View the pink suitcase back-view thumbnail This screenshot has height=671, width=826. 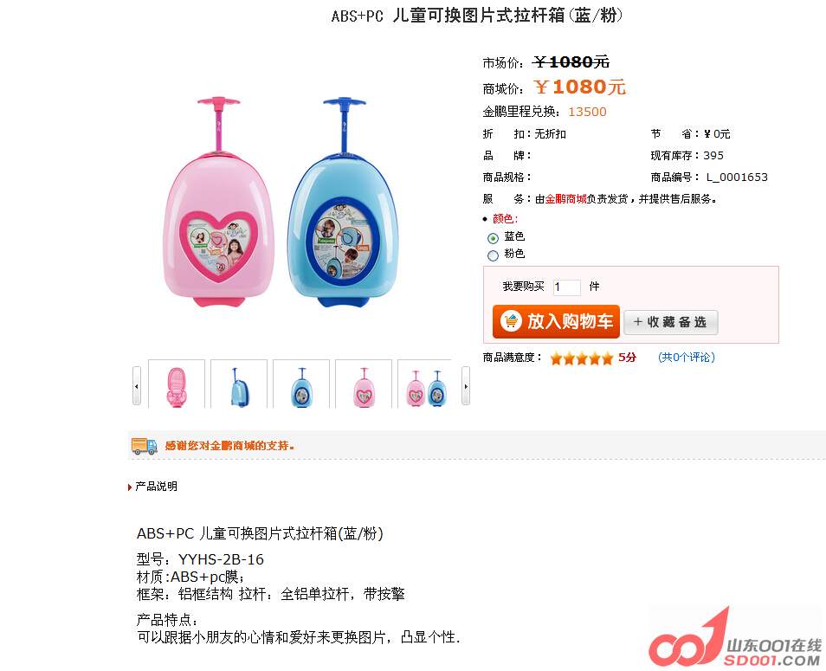(177, 384)
